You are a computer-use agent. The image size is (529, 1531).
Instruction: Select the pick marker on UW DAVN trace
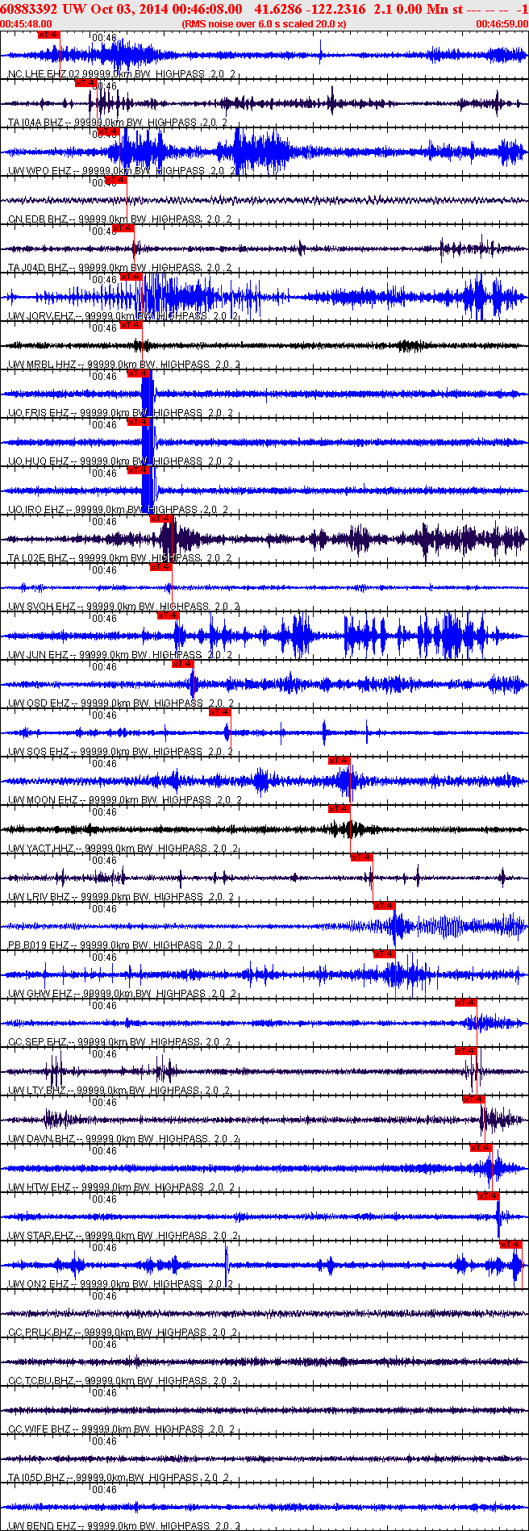[x=474, y=1099]
